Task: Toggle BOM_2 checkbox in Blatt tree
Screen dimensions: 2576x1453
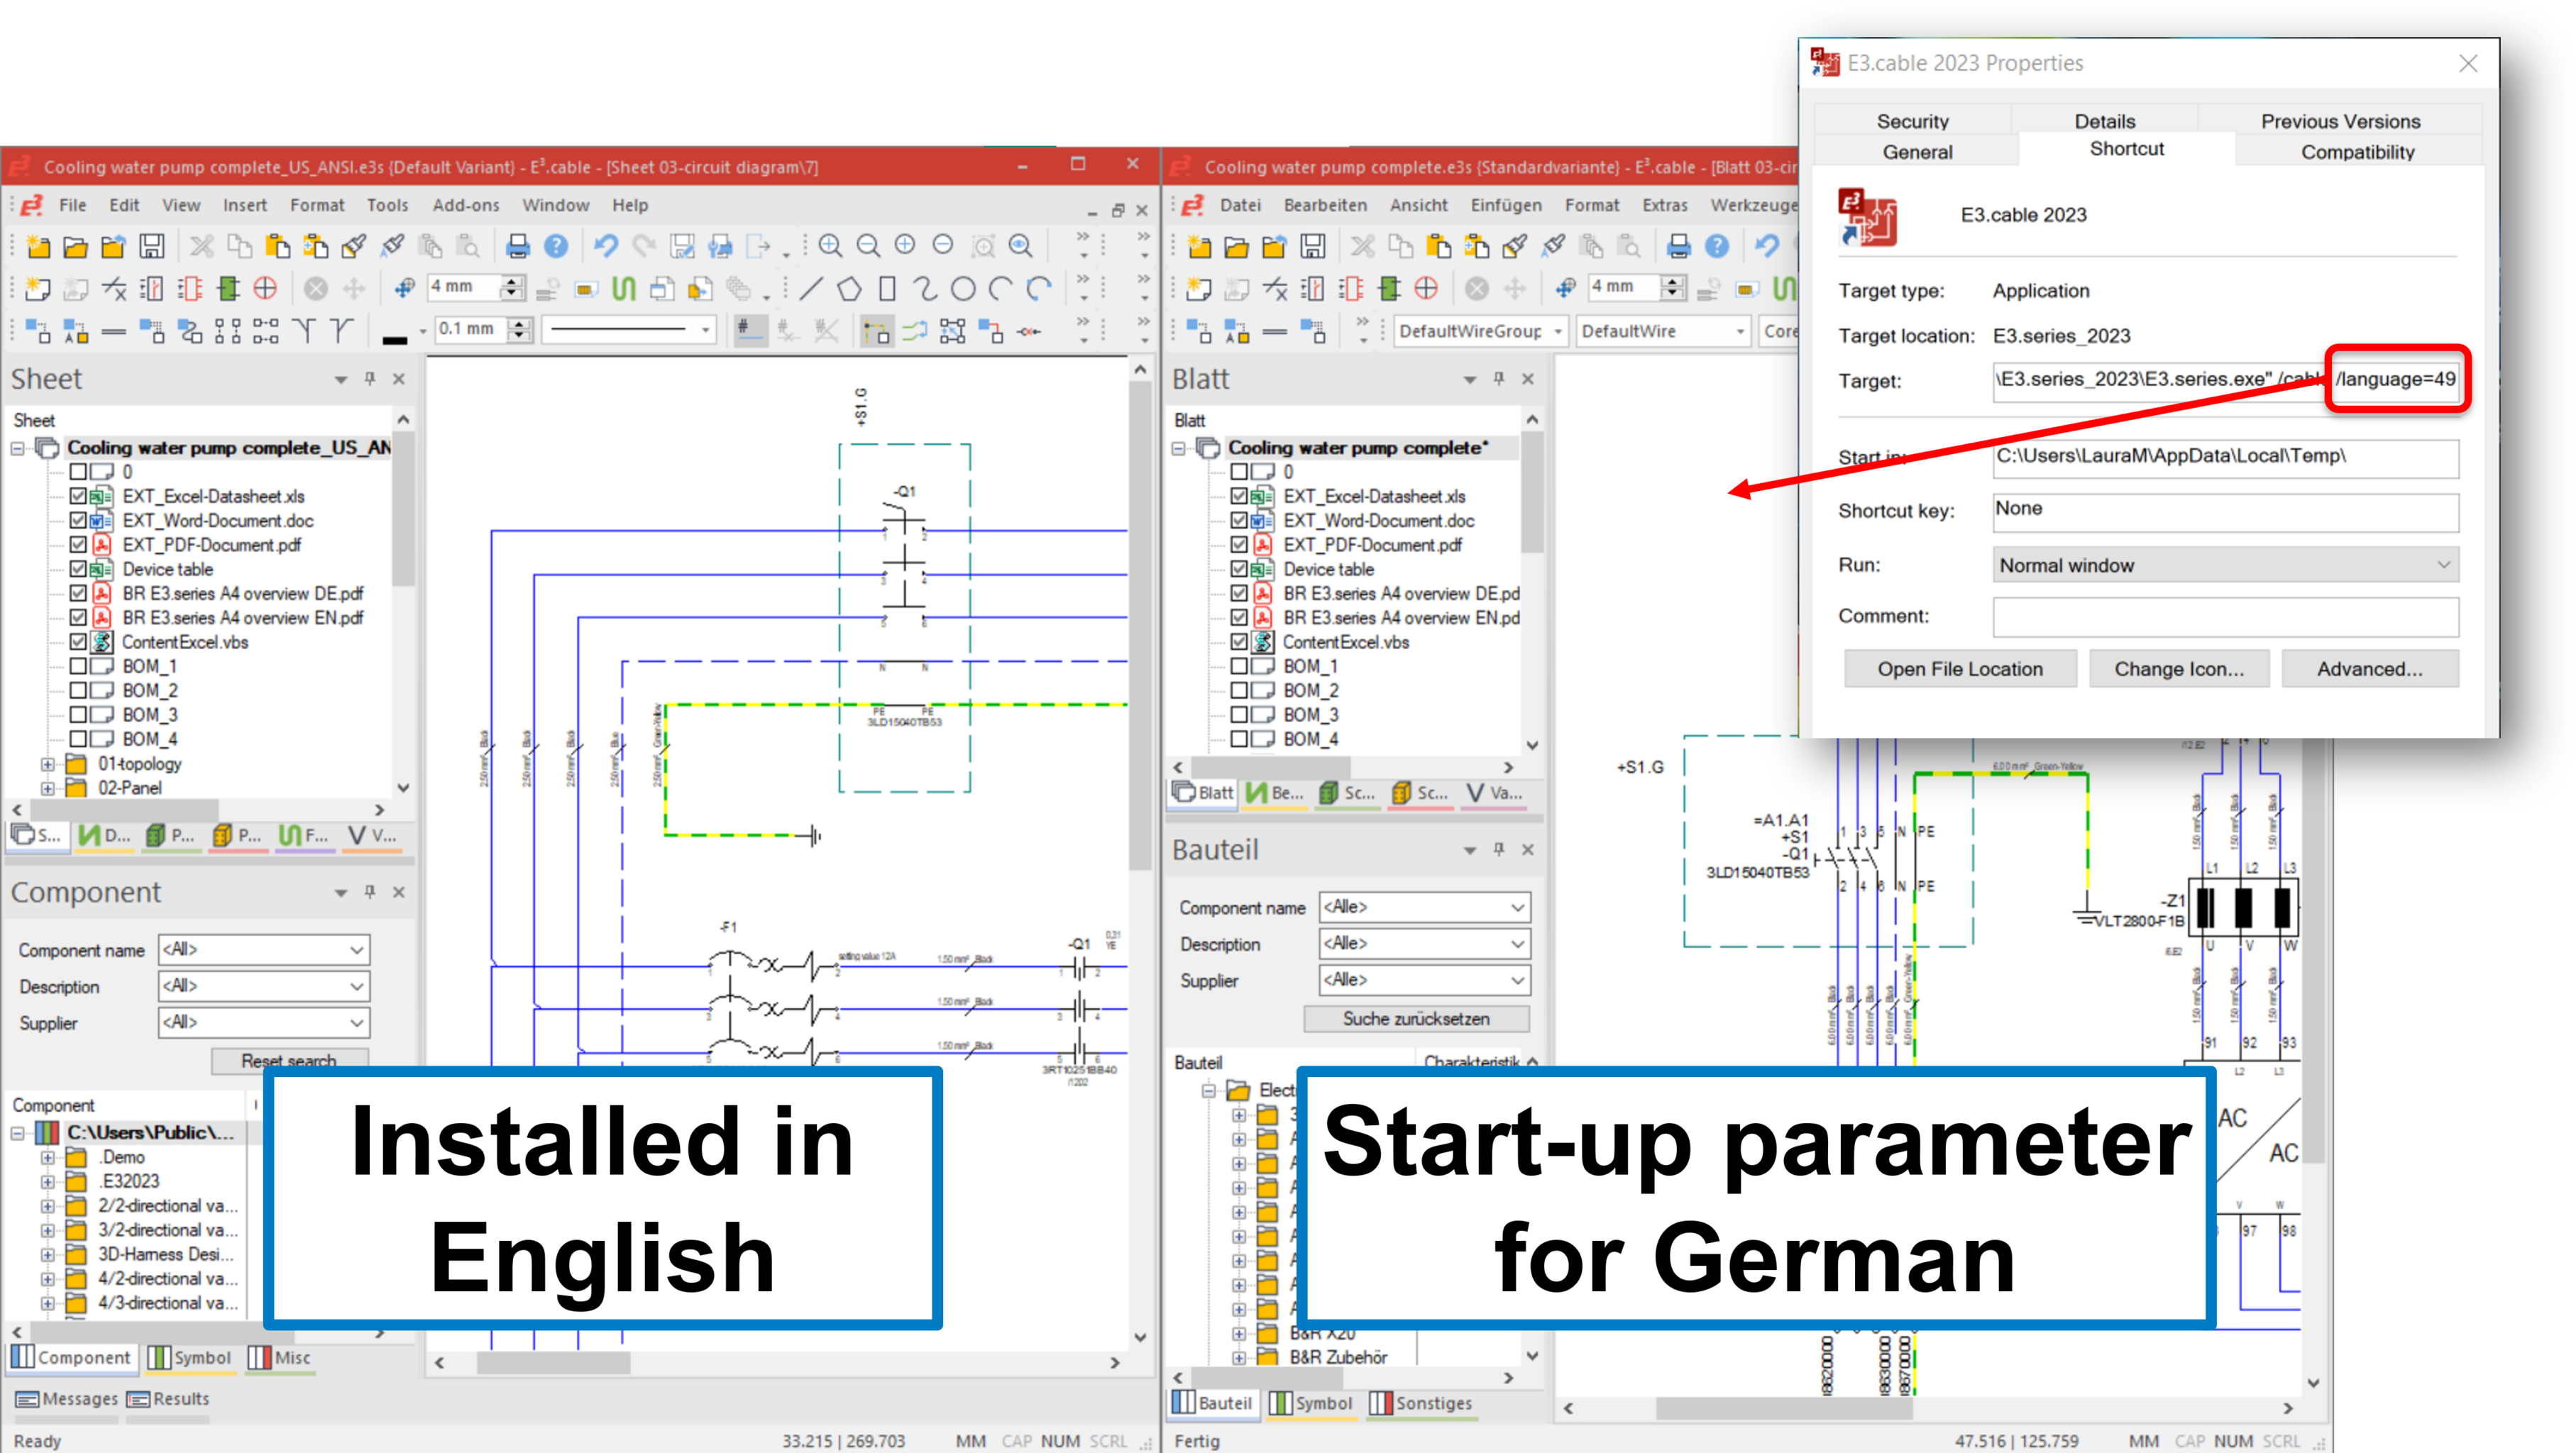Action: coord(1239,690)
